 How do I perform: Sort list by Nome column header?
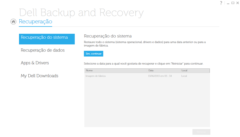pos(116,70)
